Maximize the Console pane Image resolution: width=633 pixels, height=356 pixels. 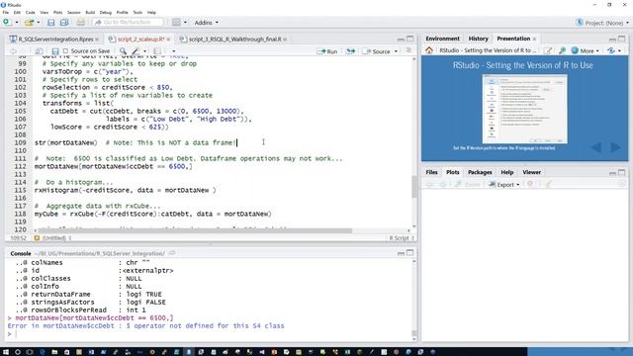point(409,253)
